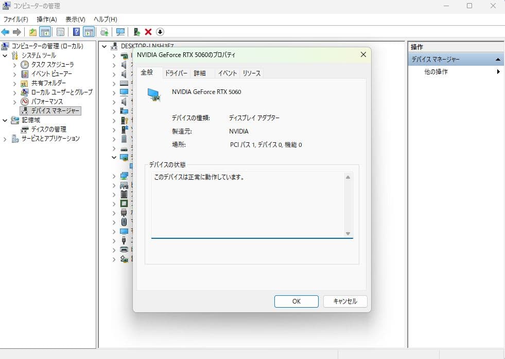Toggle the Show/Hide Console Tree icon

(45, 32)
